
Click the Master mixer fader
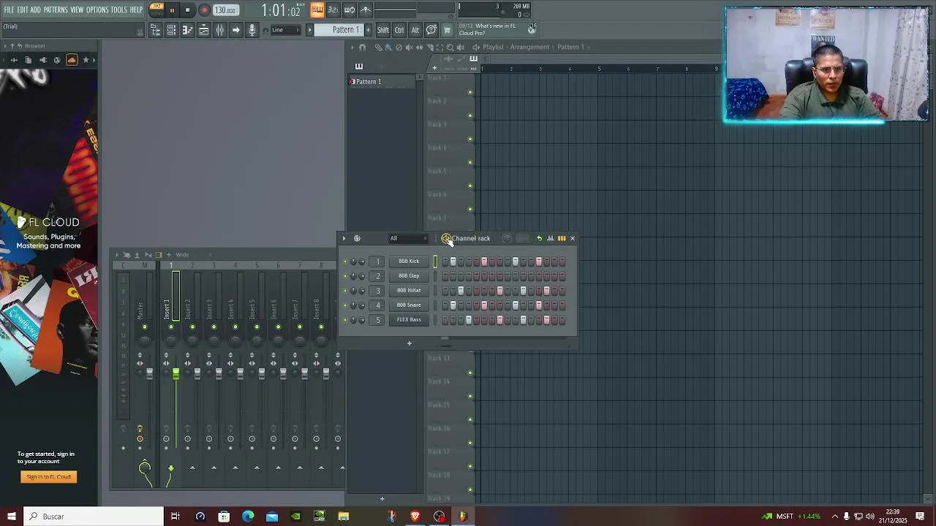click(x=149, y=373)
